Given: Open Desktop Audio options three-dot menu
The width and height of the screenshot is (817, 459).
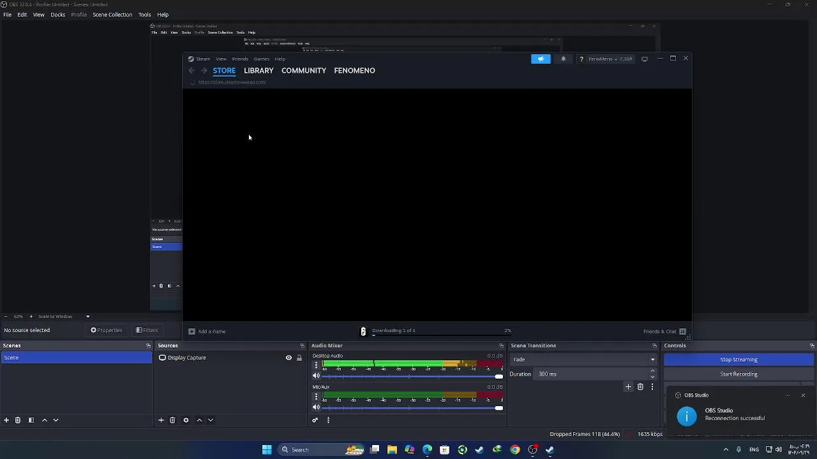Looking at the screenshot, I should (316, 365).
